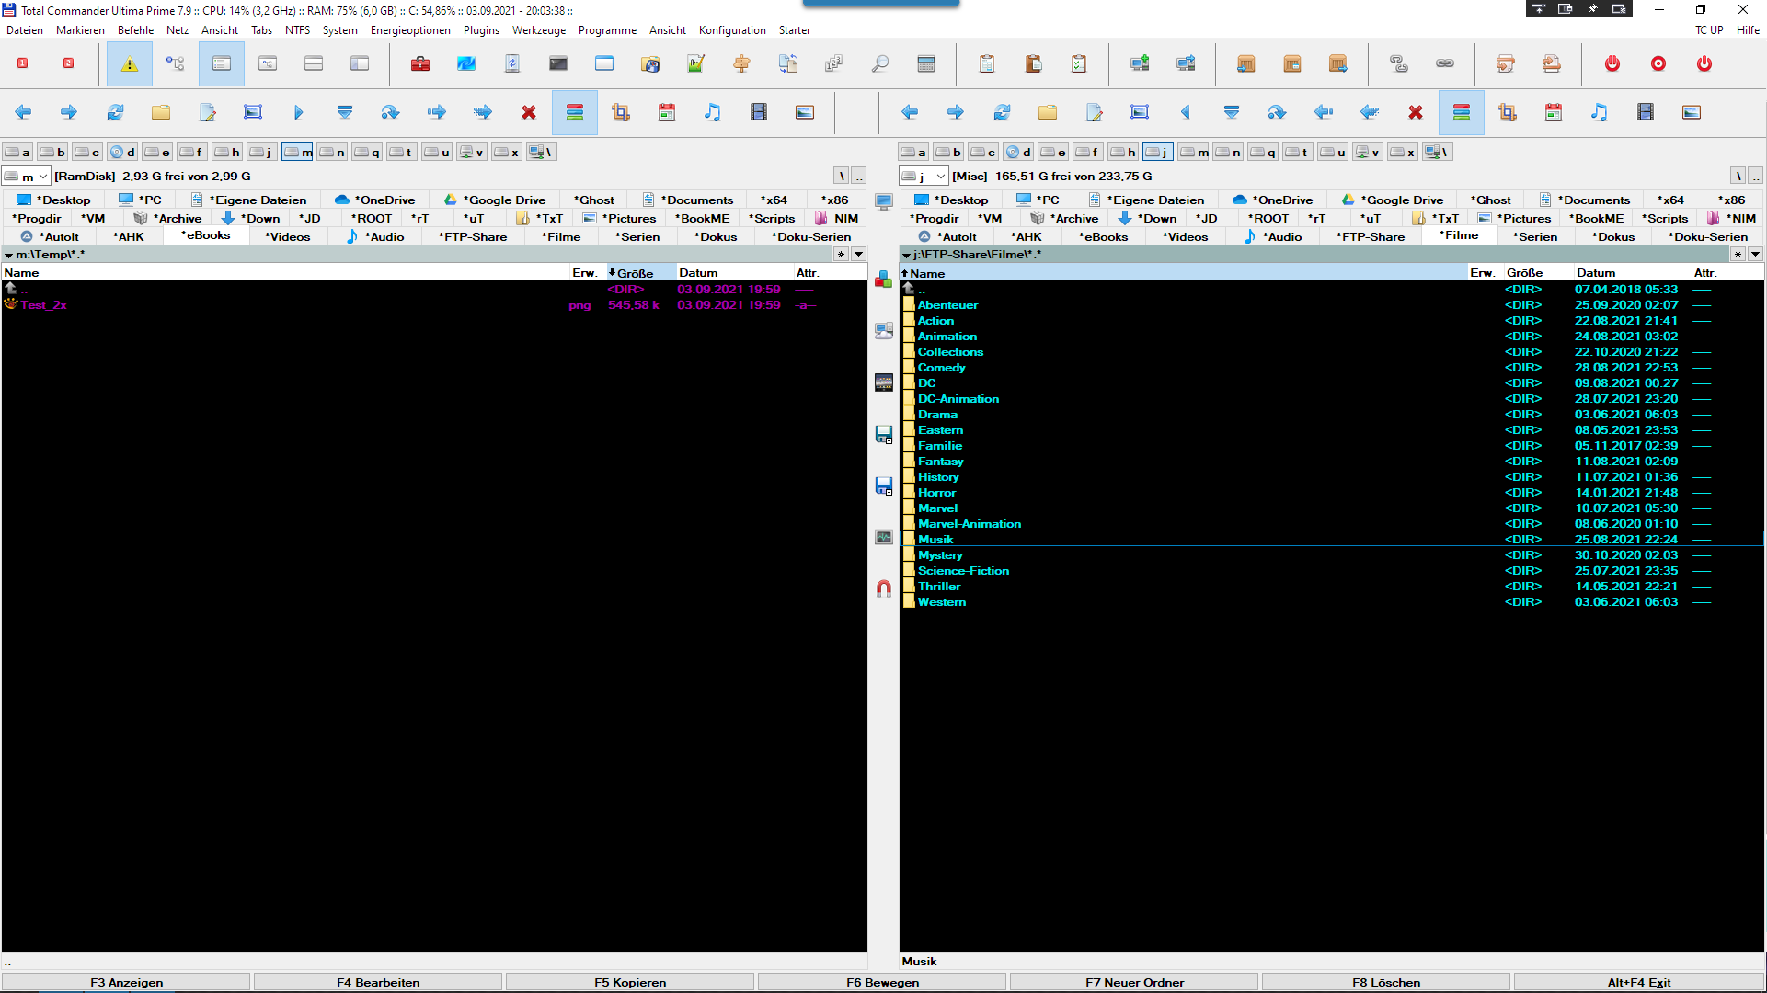1767x993 pixels.
Task: Click left panel refresh arrows icon
Action: coord(115,112)
